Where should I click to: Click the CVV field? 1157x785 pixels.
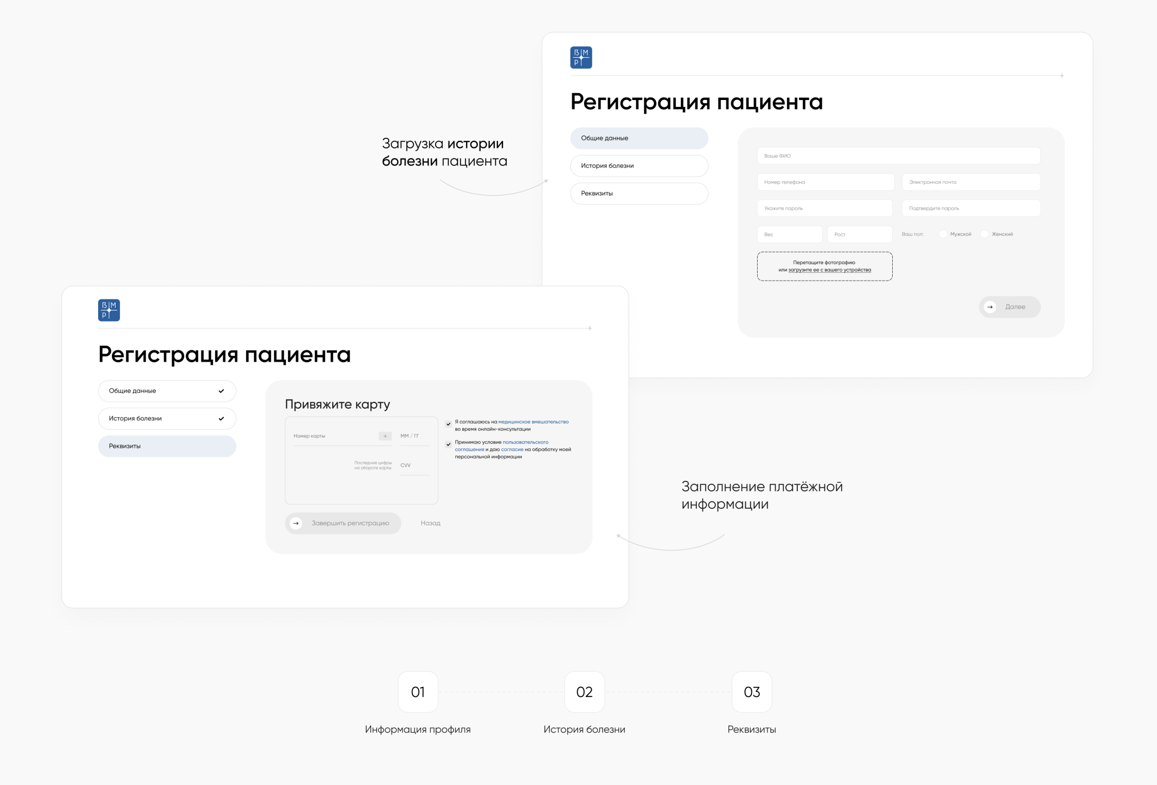pyautogui.click(x=414, y=466)
